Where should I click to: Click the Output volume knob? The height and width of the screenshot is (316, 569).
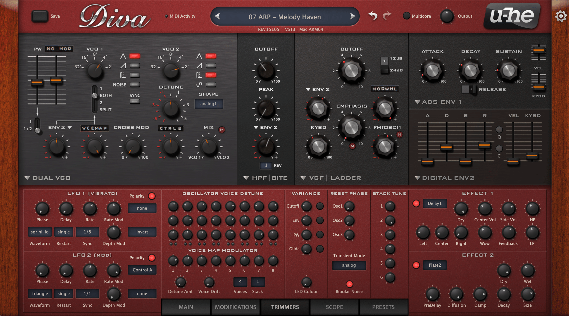[x=447, y=16]
